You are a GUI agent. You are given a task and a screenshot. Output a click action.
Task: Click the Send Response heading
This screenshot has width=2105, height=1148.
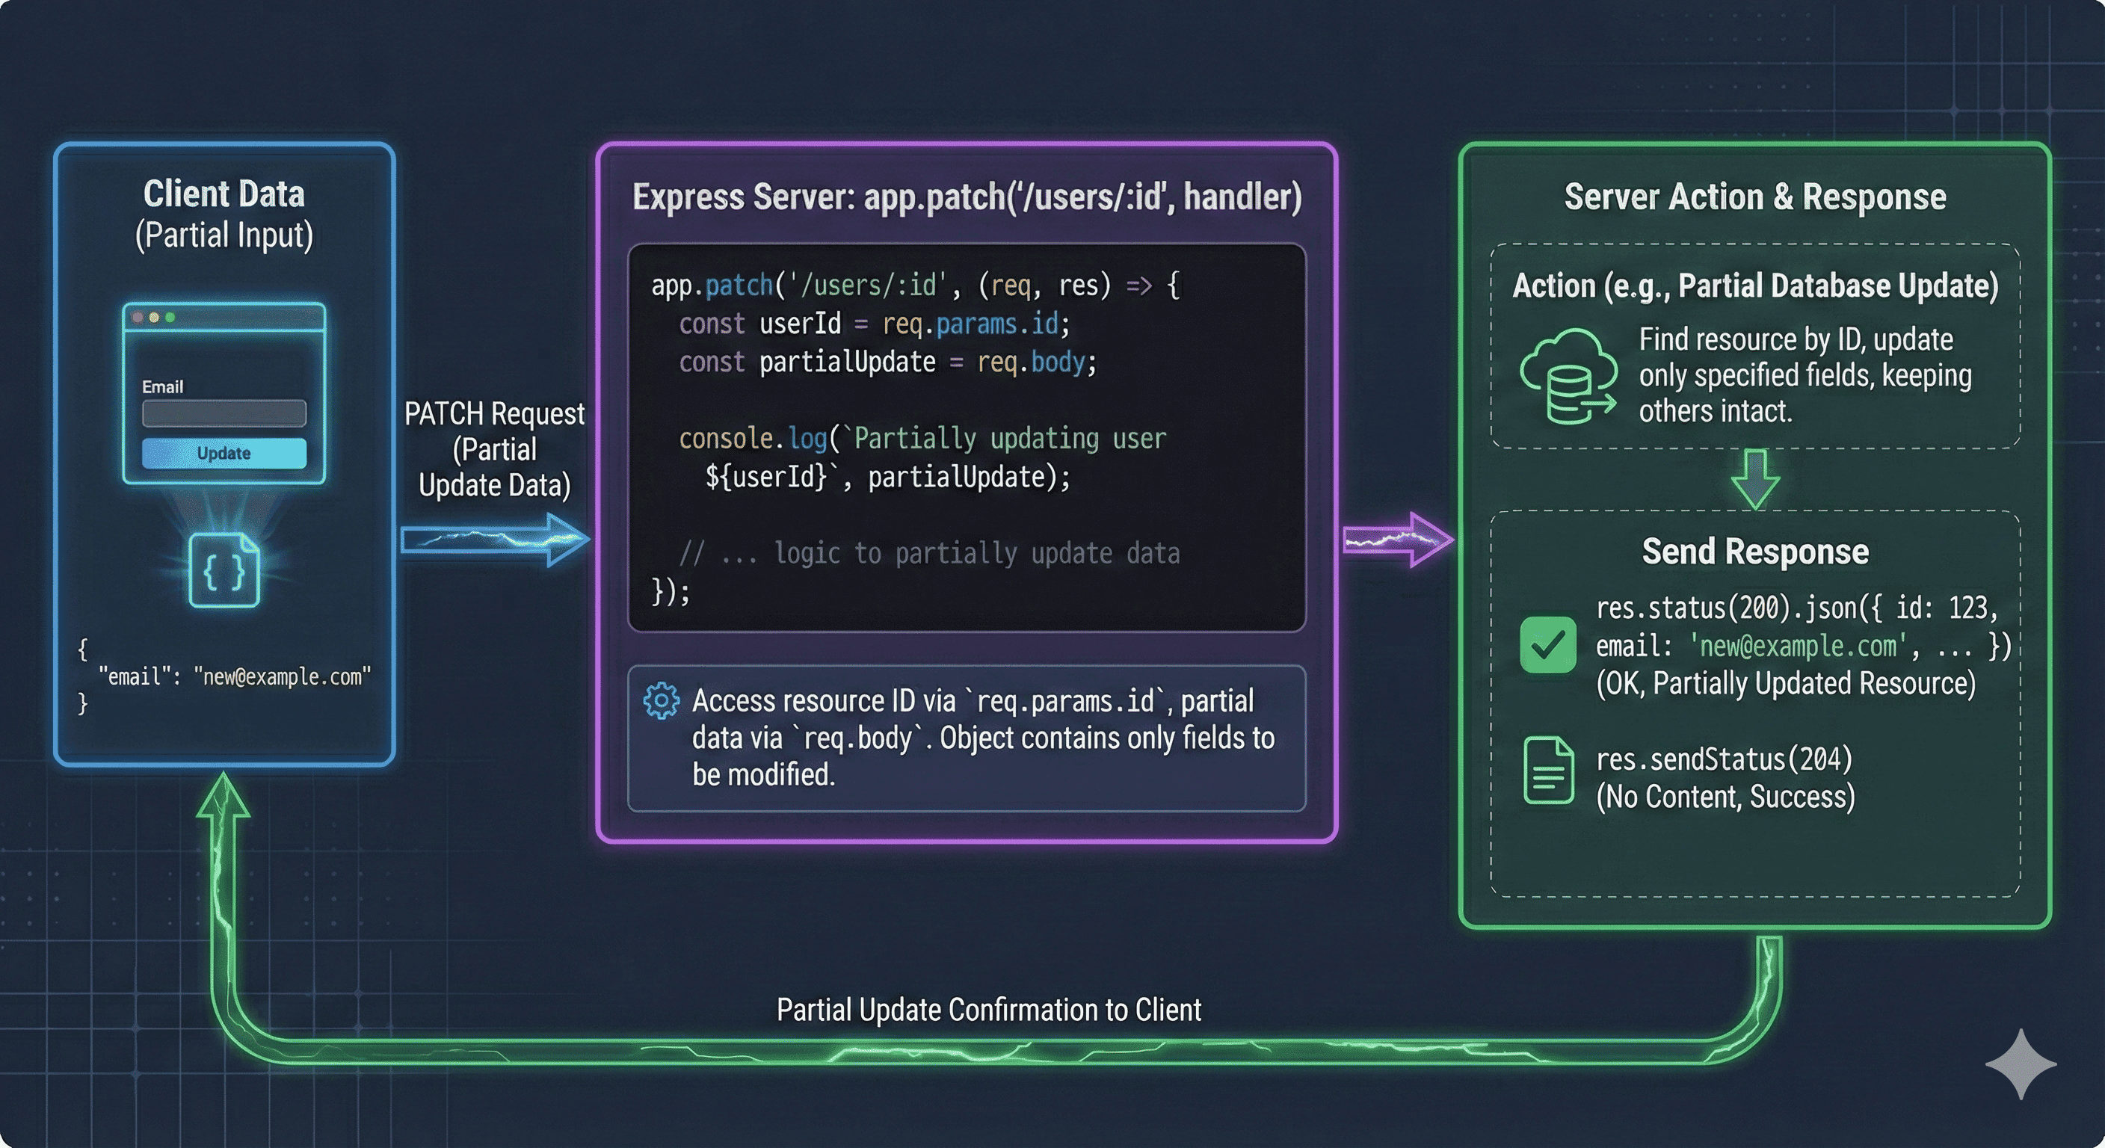1754,552
